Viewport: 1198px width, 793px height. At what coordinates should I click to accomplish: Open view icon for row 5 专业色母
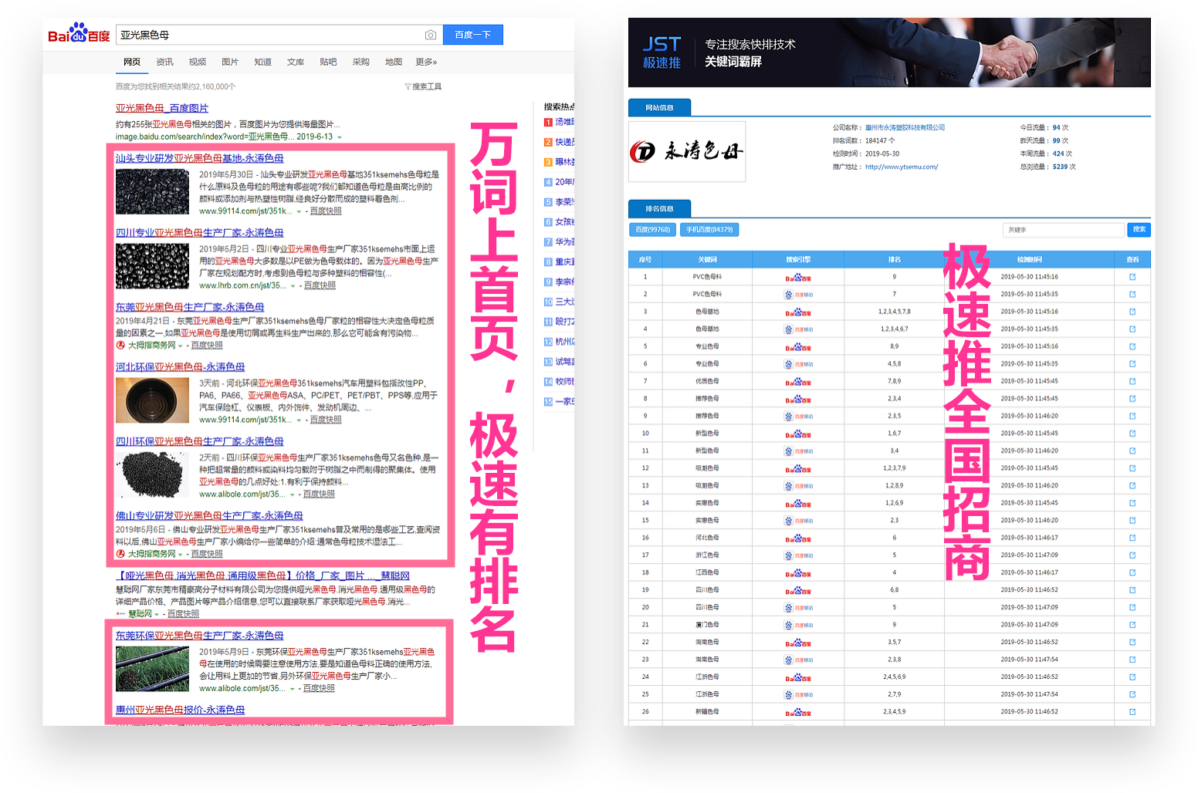(1132, 346)
